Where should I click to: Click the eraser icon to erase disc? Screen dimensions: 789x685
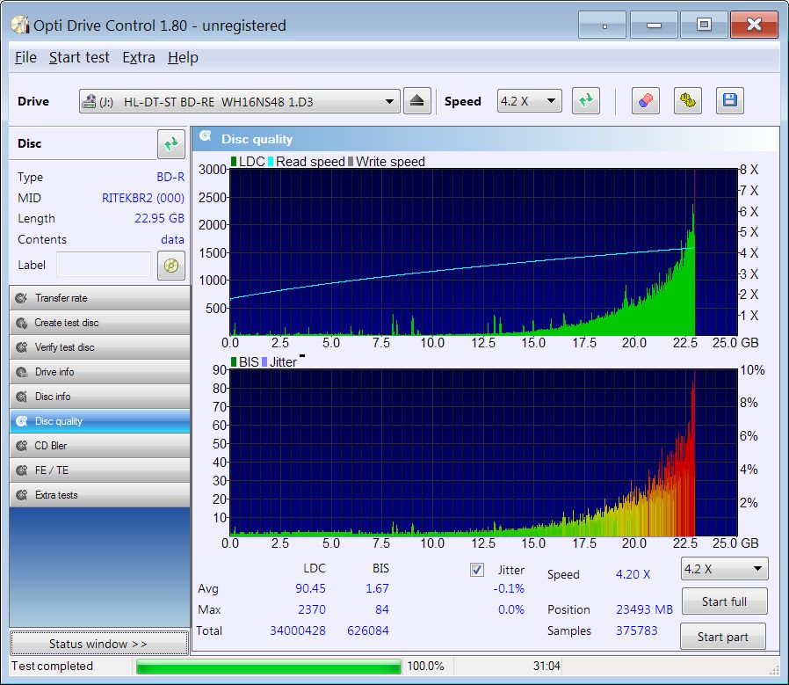646,101
